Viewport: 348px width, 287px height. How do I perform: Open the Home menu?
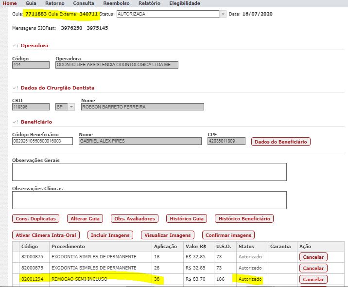point(10,3)
